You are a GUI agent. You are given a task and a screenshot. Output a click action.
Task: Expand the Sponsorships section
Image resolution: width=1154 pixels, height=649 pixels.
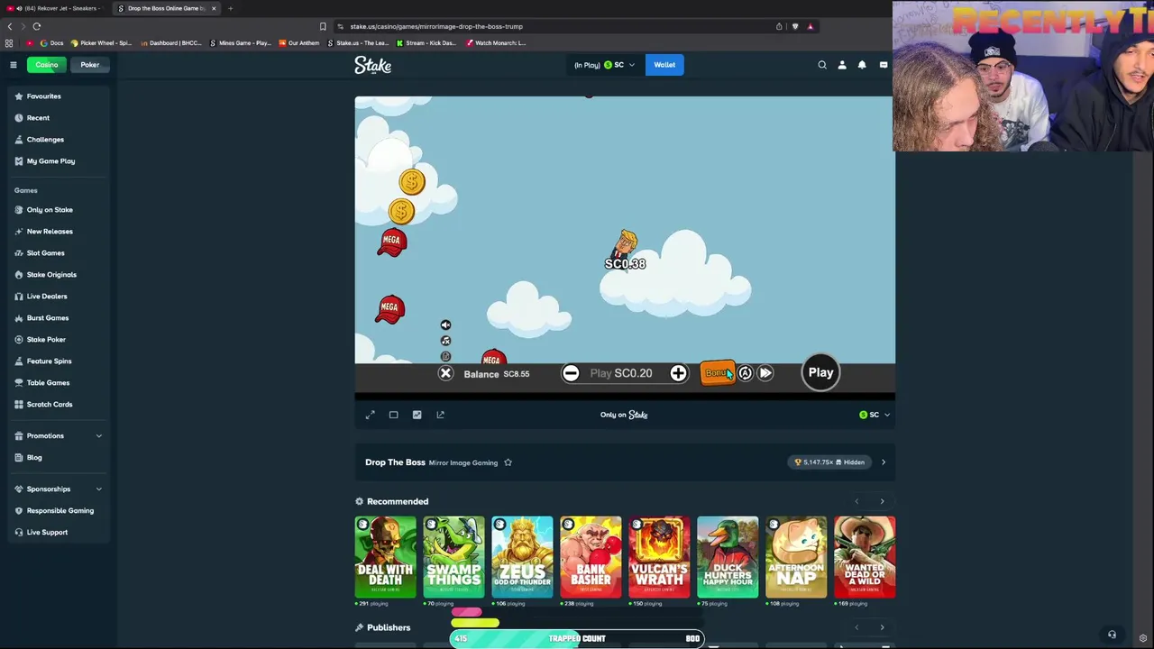pyautogui.click(x=56, y=489)
